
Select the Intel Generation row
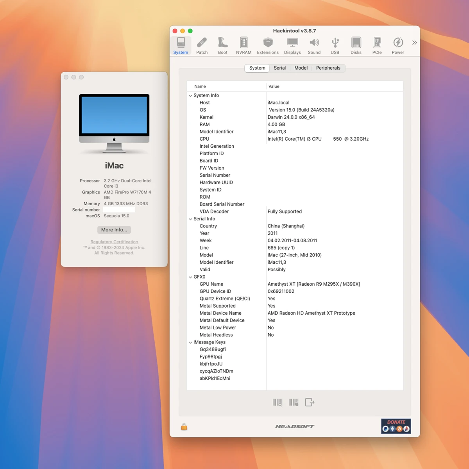(295, 146)
